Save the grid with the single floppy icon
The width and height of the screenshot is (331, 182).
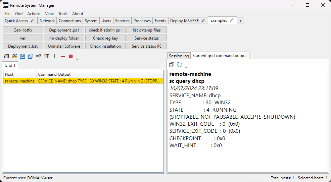click(22, 56)
